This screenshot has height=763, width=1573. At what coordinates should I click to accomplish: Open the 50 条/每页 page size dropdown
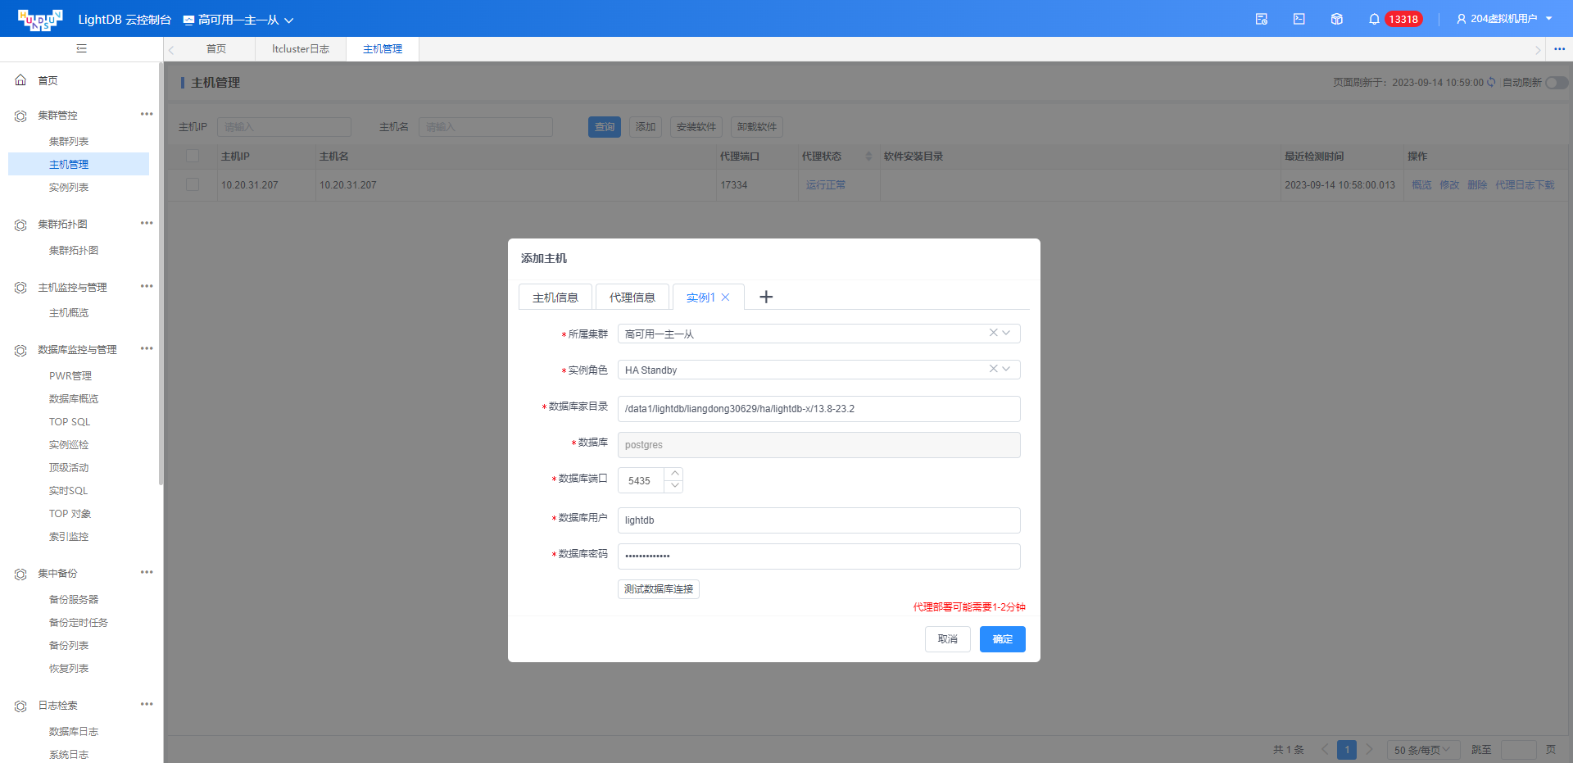[x=1423, y=750]
